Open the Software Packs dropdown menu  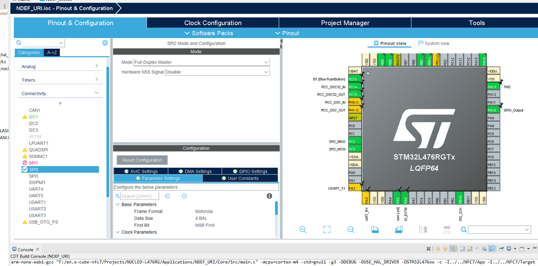point(209,33)
